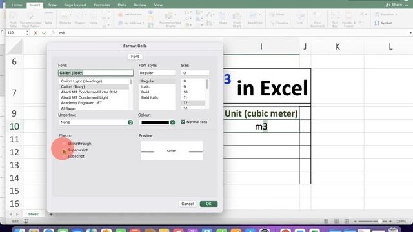Open the Shapes gallery icon
413x232 pixels.
[80, 19]
